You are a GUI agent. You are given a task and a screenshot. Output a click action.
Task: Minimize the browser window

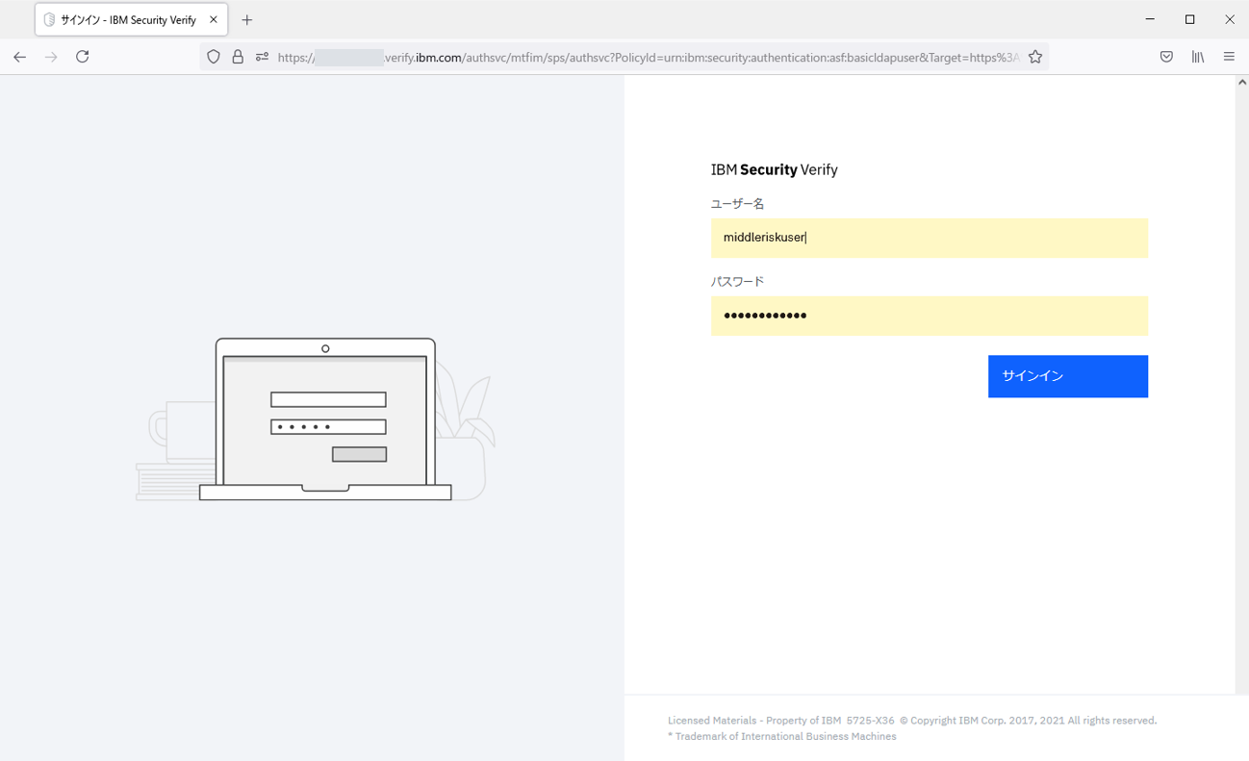(1150, 19)
